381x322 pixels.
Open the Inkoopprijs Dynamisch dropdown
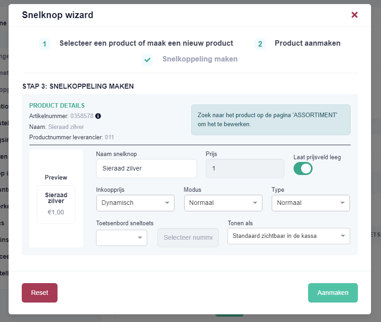(x=135, y=203)
